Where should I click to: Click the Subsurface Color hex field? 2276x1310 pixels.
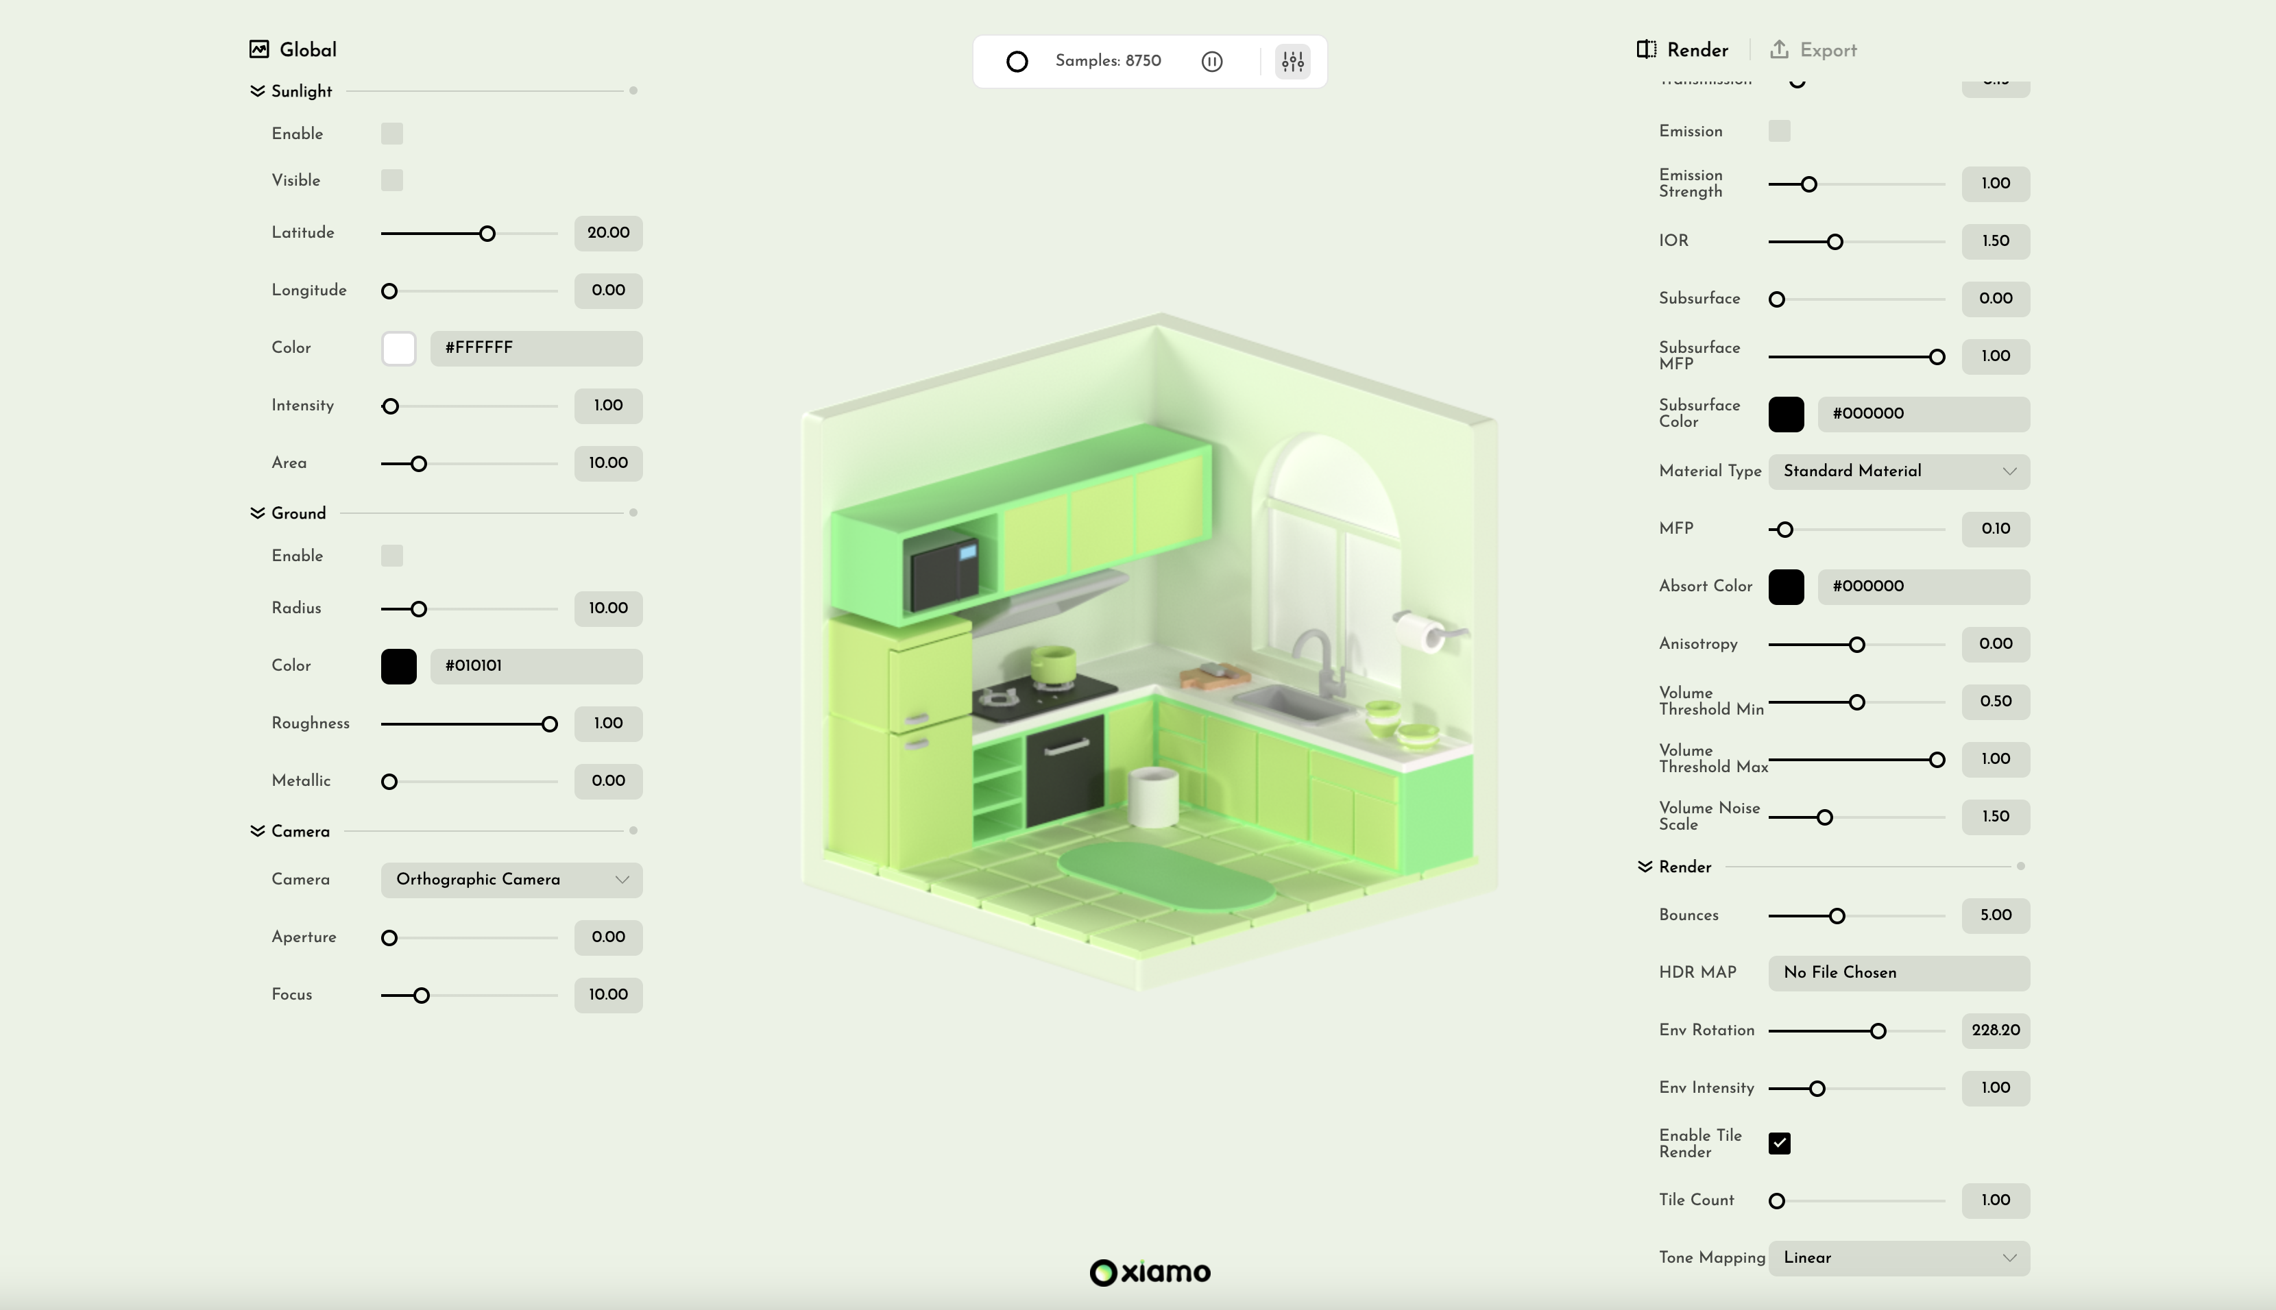tap(1923, 414)
